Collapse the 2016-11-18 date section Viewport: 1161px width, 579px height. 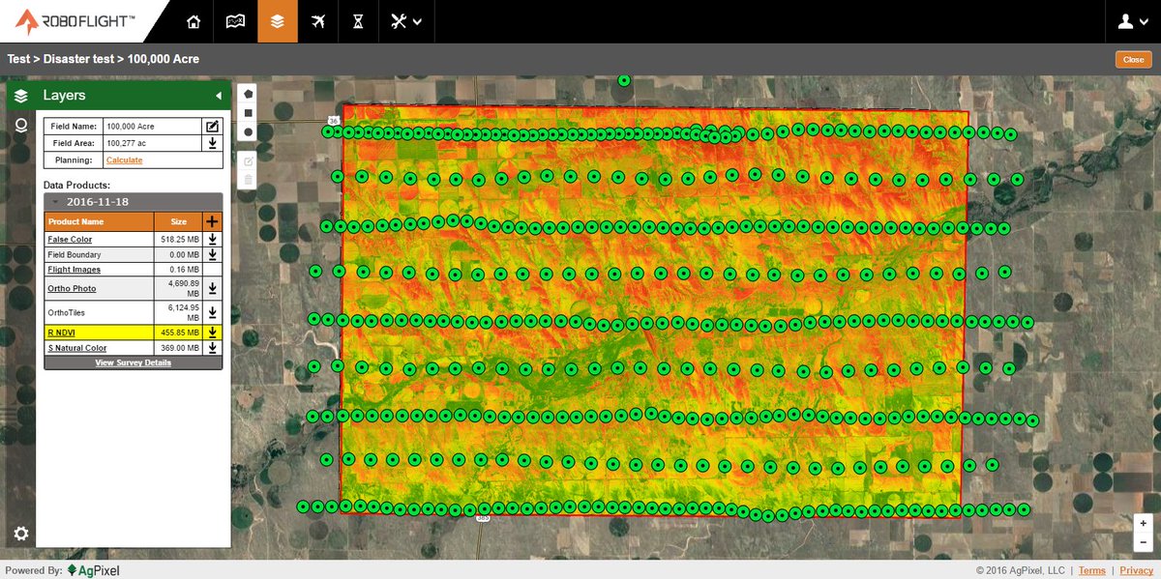[57, 202]
